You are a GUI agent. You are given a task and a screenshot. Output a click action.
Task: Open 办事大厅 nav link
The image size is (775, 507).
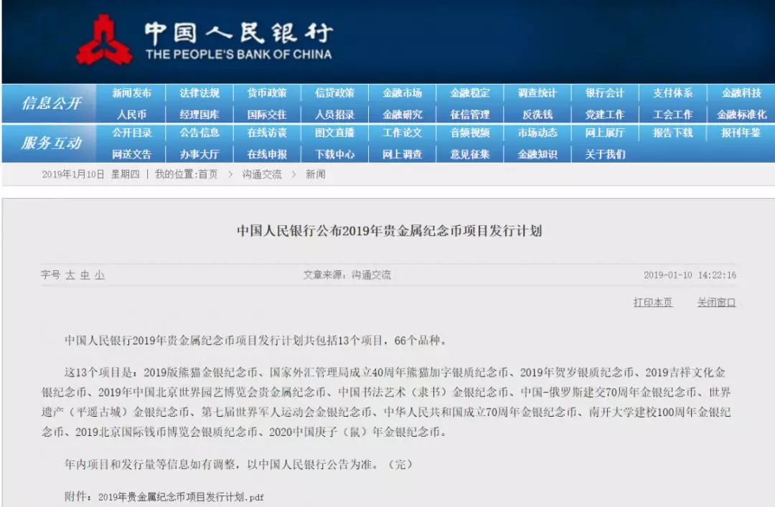pyautogui.click(x=199, y=154)
